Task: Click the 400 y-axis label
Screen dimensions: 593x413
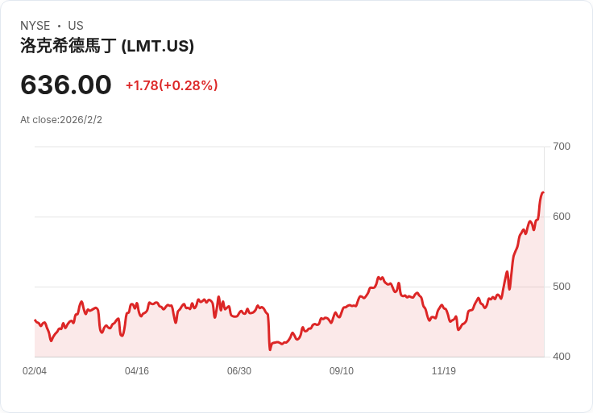Action: pyautogui.click(x=562, y=357)
